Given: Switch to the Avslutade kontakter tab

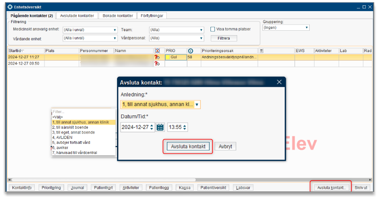Looking at the screenshot, I should (77, 16).
